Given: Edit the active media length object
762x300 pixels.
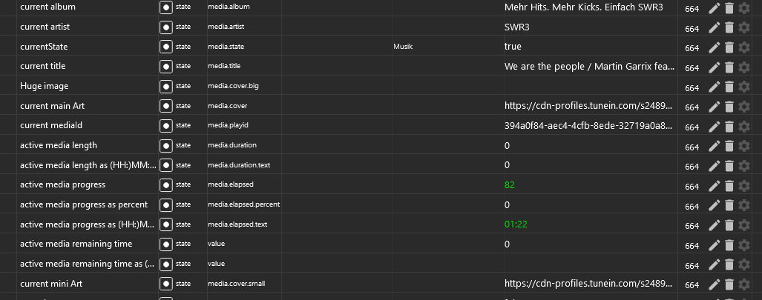Looking at the screenshot, I should pos(714,146).
